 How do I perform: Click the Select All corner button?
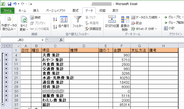point(16,46)
